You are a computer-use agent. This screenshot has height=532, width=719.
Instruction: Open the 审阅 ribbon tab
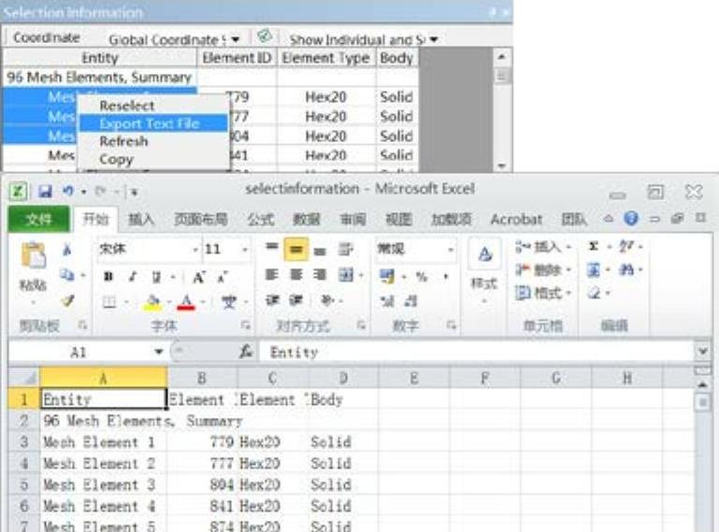(352, 219)
